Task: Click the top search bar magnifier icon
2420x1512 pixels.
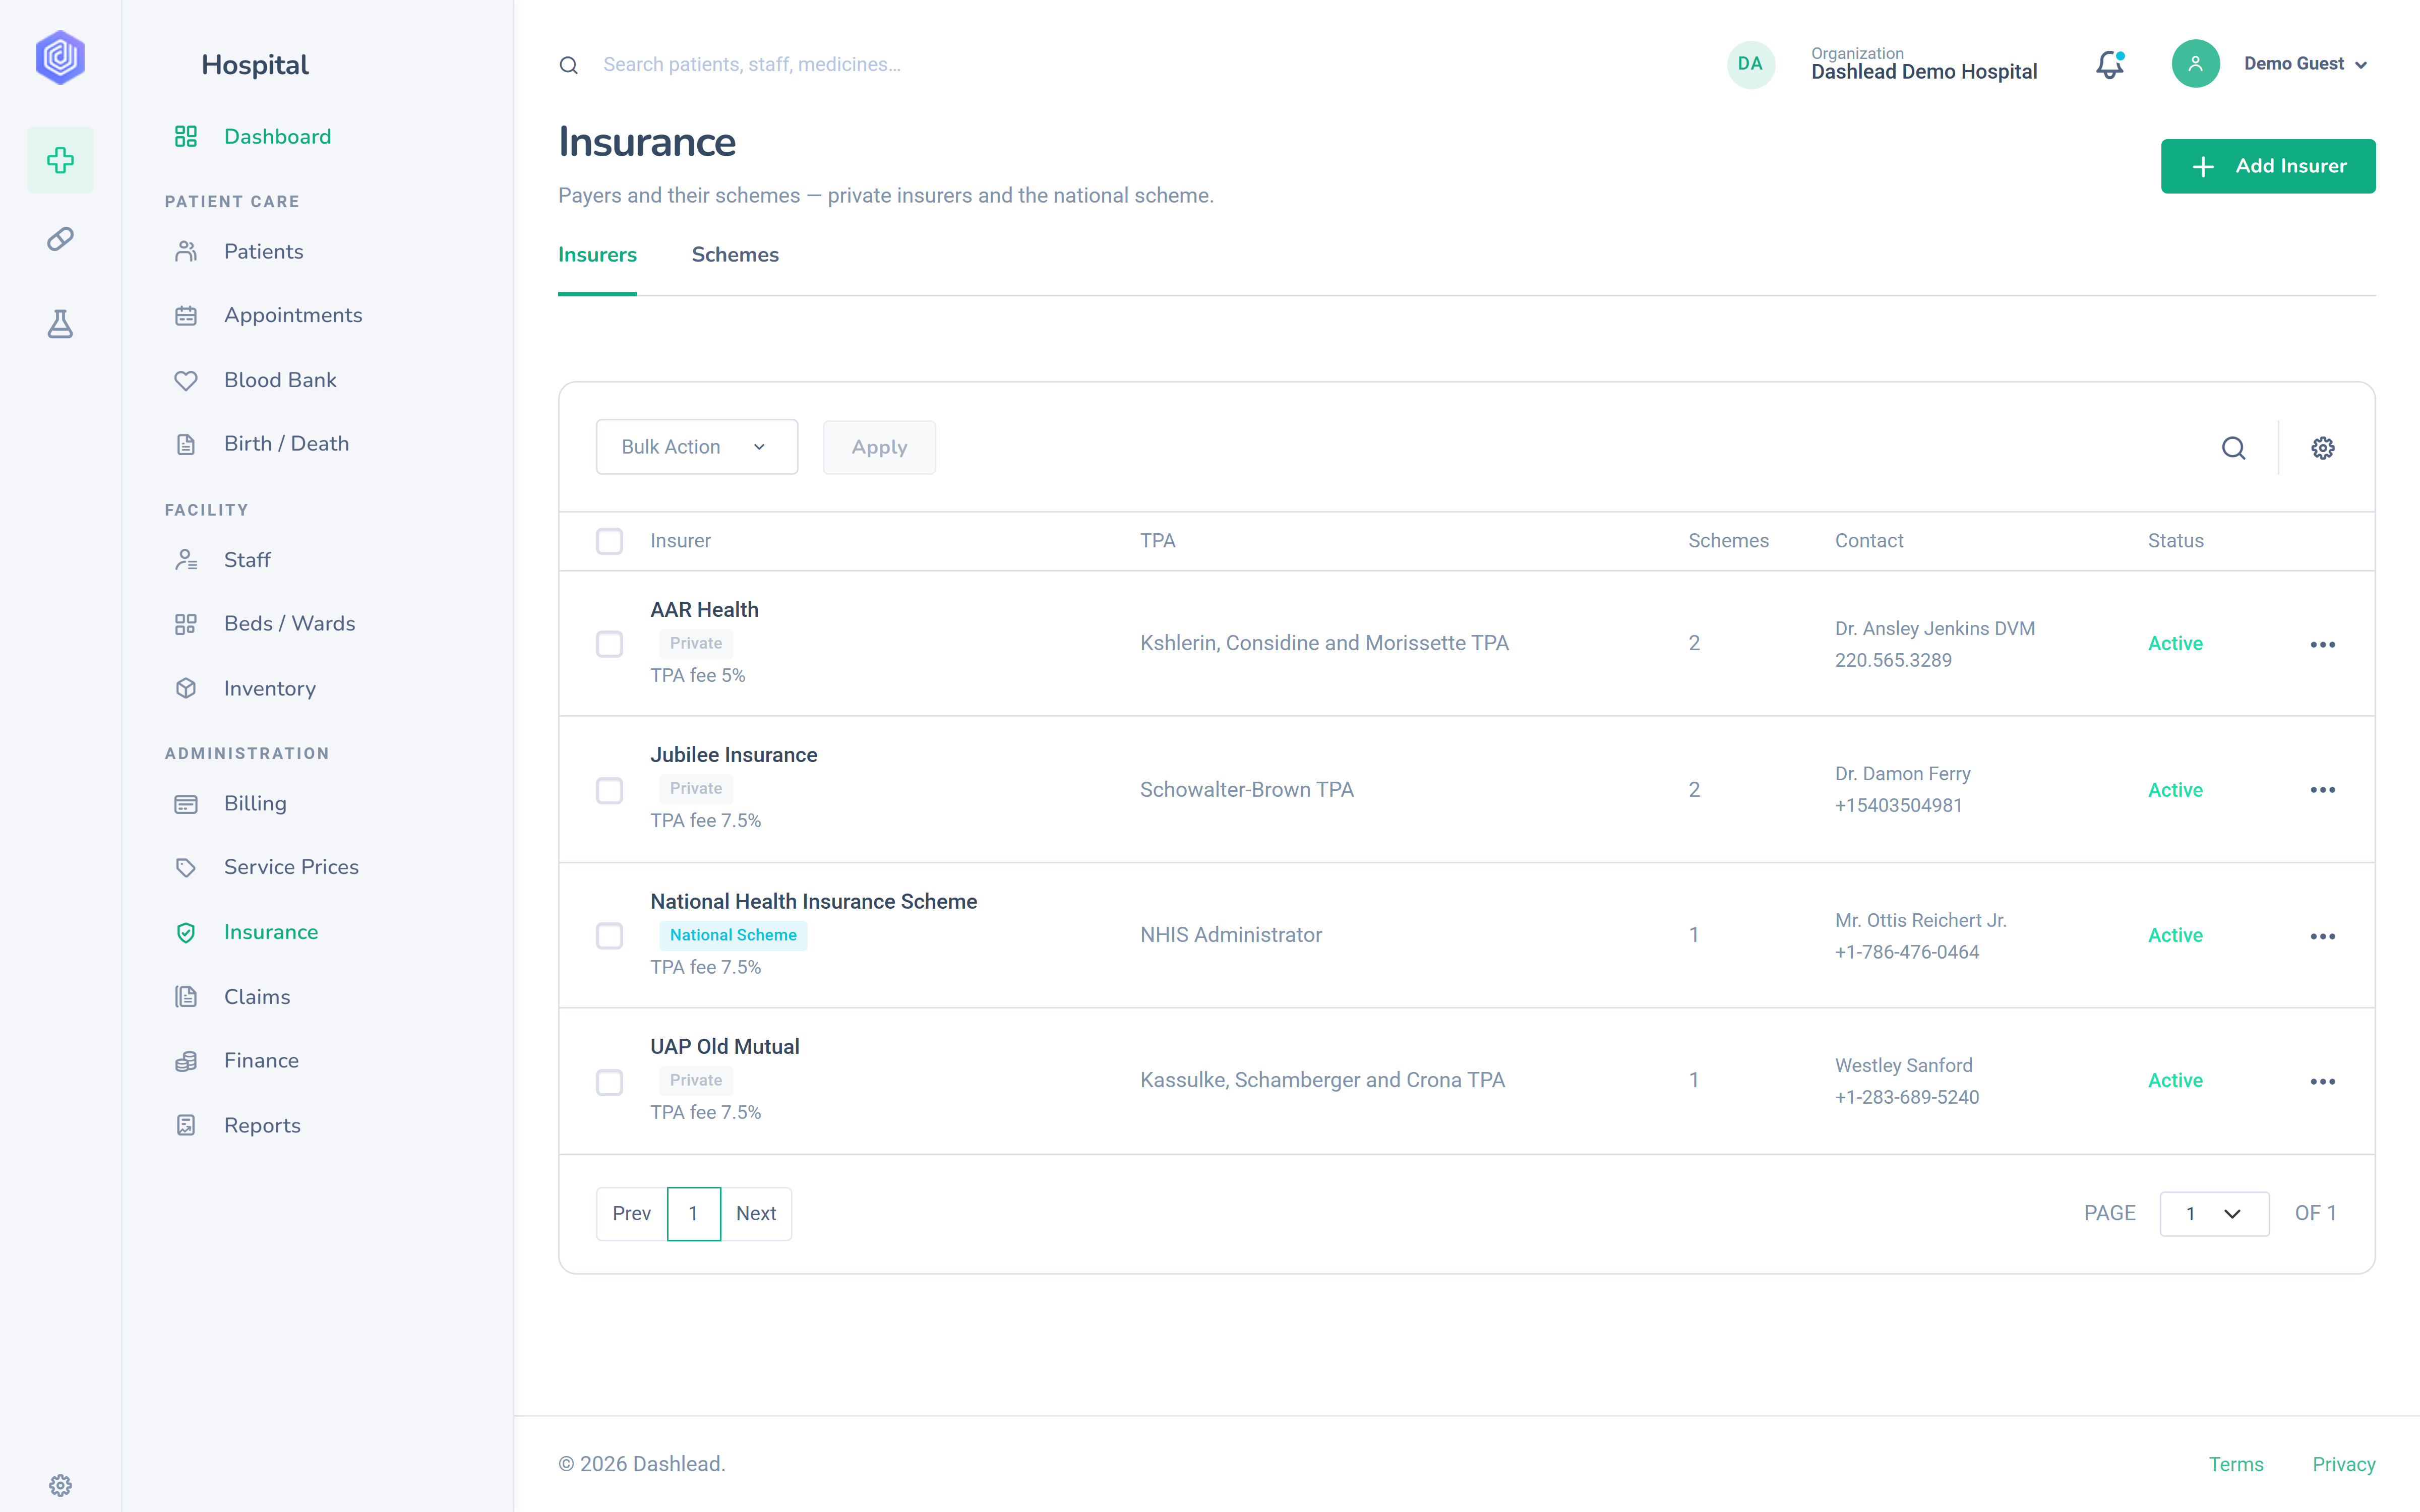Action: click(568, 65)
